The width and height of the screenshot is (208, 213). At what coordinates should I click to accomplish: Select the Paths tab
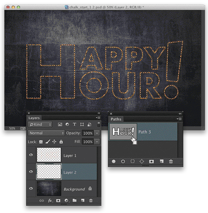pos(116,119)
